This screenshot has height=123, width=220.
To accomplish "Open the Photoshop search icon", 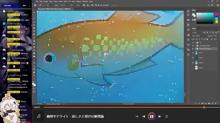I will pos(209,5).
